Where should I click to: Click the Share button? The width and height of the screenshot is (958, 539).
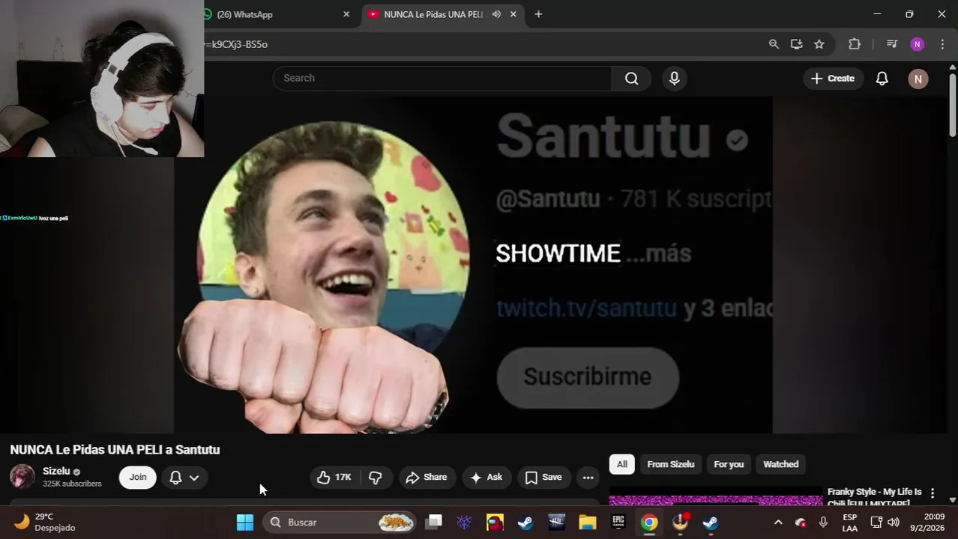pyautogui.click(x=427, y=478)
